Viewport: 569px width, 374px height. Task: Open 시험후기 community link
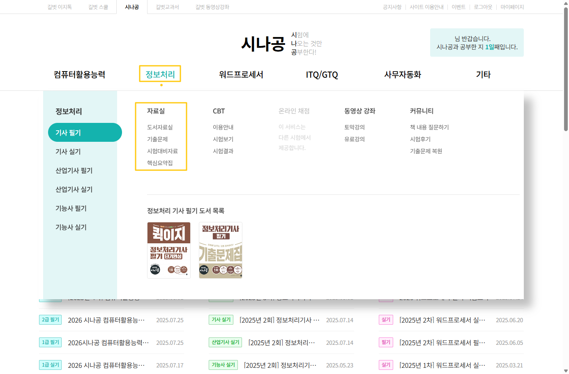coord(420,139)
